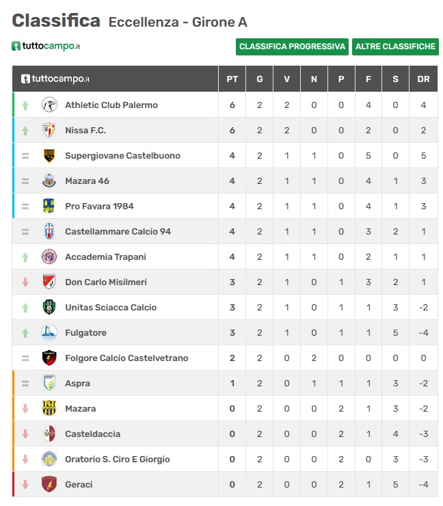Open the Accademia Trapani round logo
The image size is (443, 506).
point(49,257)
